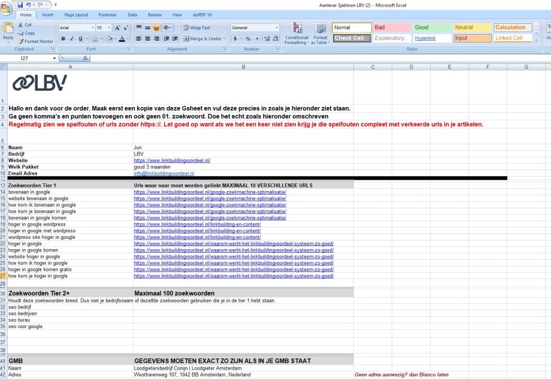Open the Font dialog launcher

pos(128,49)
